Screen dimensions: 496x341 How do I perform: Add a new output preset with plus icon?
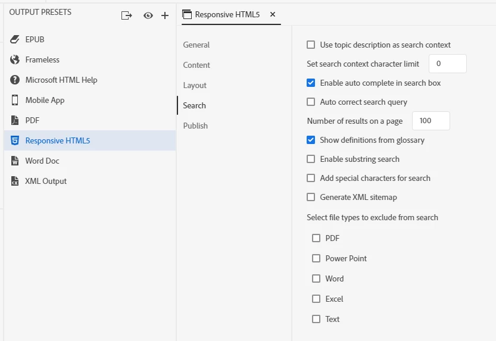pyautogui.click(x=165, y=15)
